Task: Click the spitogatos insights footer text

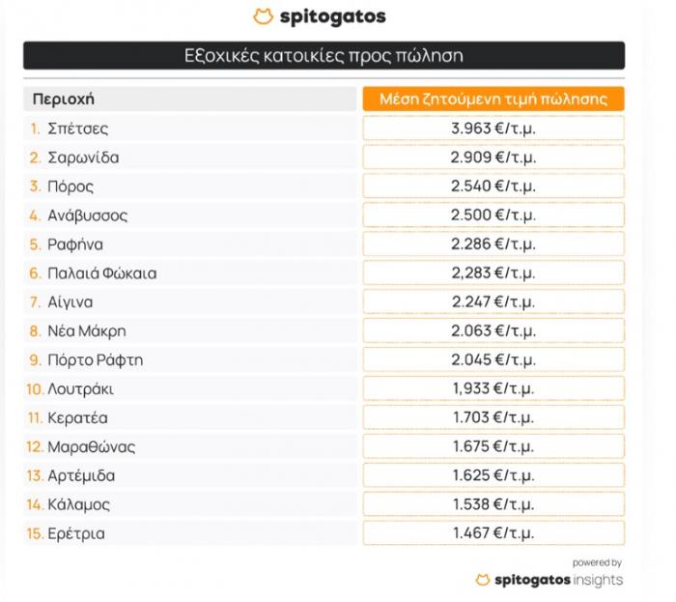Action: click(x=558, y=580)
